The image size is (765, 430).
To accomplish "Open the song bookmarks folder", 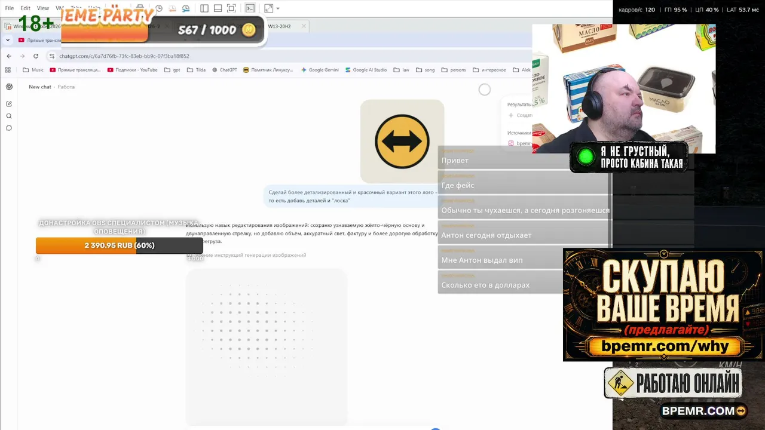I will tap(426, 70).
